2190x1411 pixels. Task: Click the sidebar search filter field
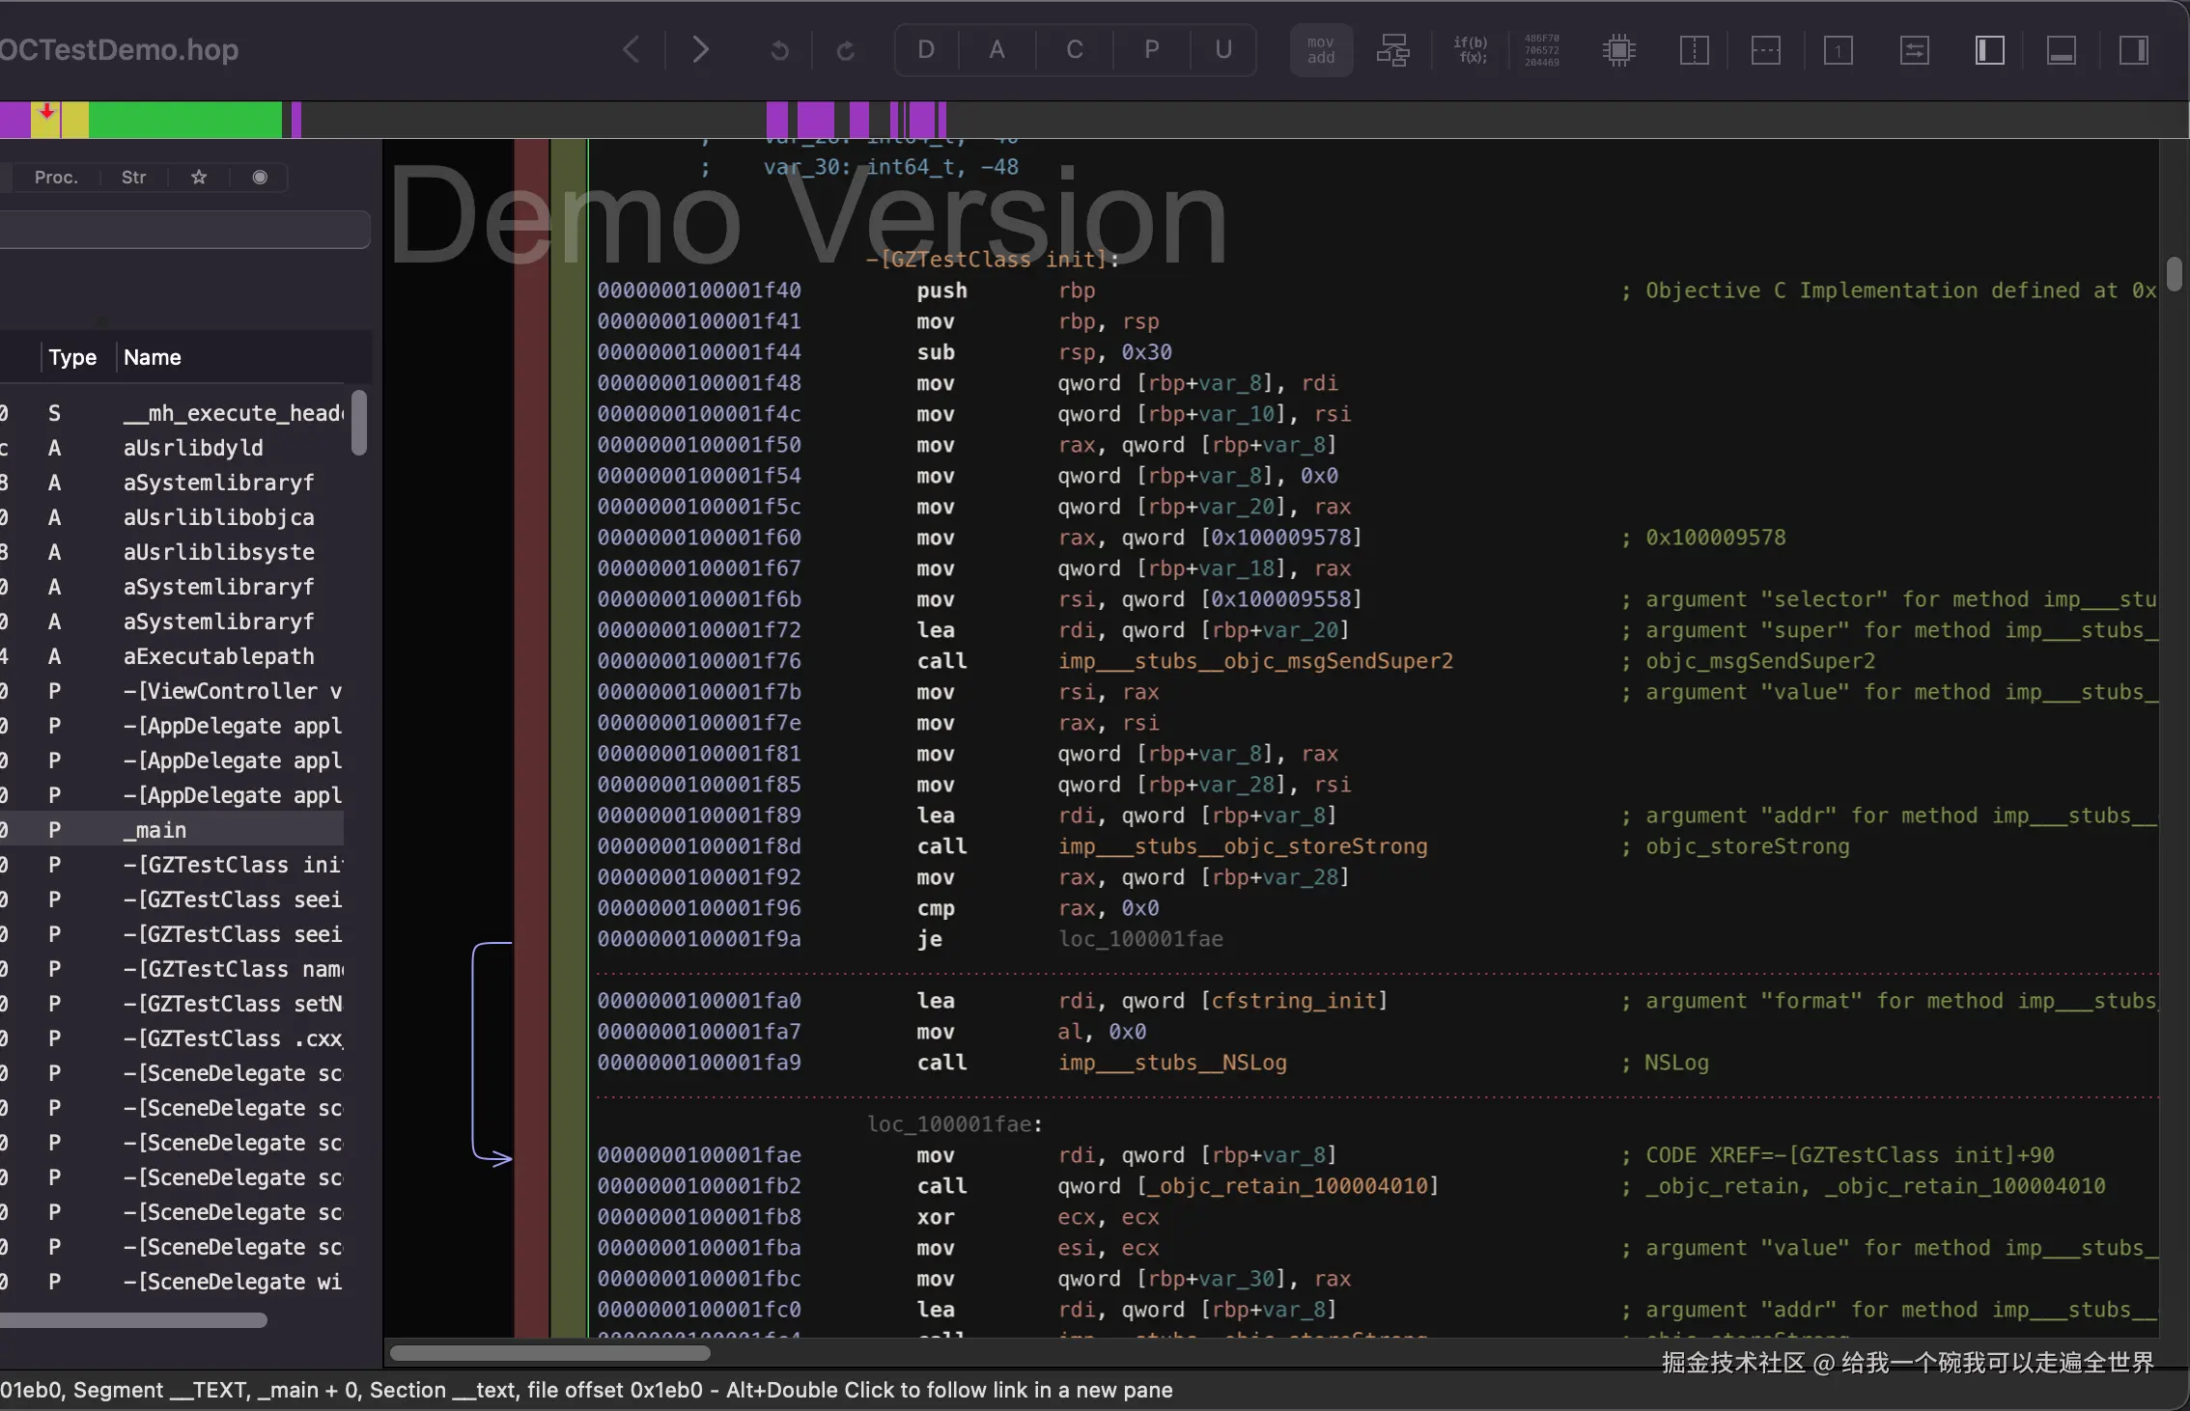click(x=183, y=230)
